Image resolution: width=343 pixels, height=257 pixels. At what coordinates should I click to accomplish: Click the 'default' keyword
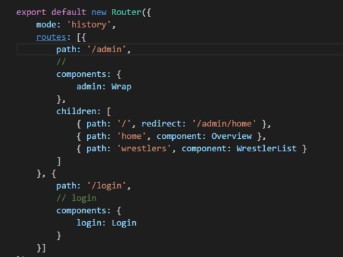69,12
